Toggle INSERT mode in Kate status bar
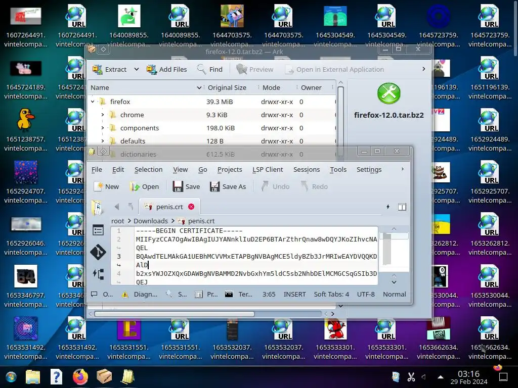Screen dimensions: 518x388 pyautogui.click(x=294, y=295)
